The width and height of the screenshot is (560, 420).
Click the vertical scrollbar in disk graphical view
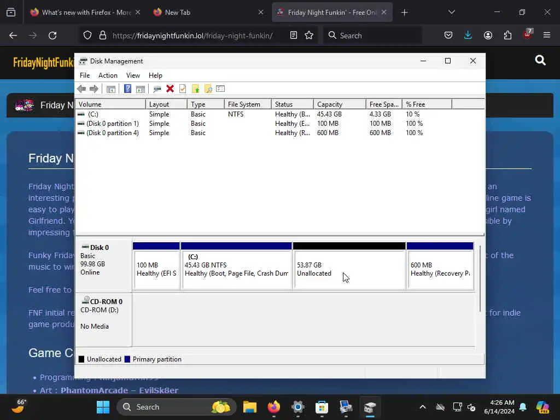[x=480, y=278]
